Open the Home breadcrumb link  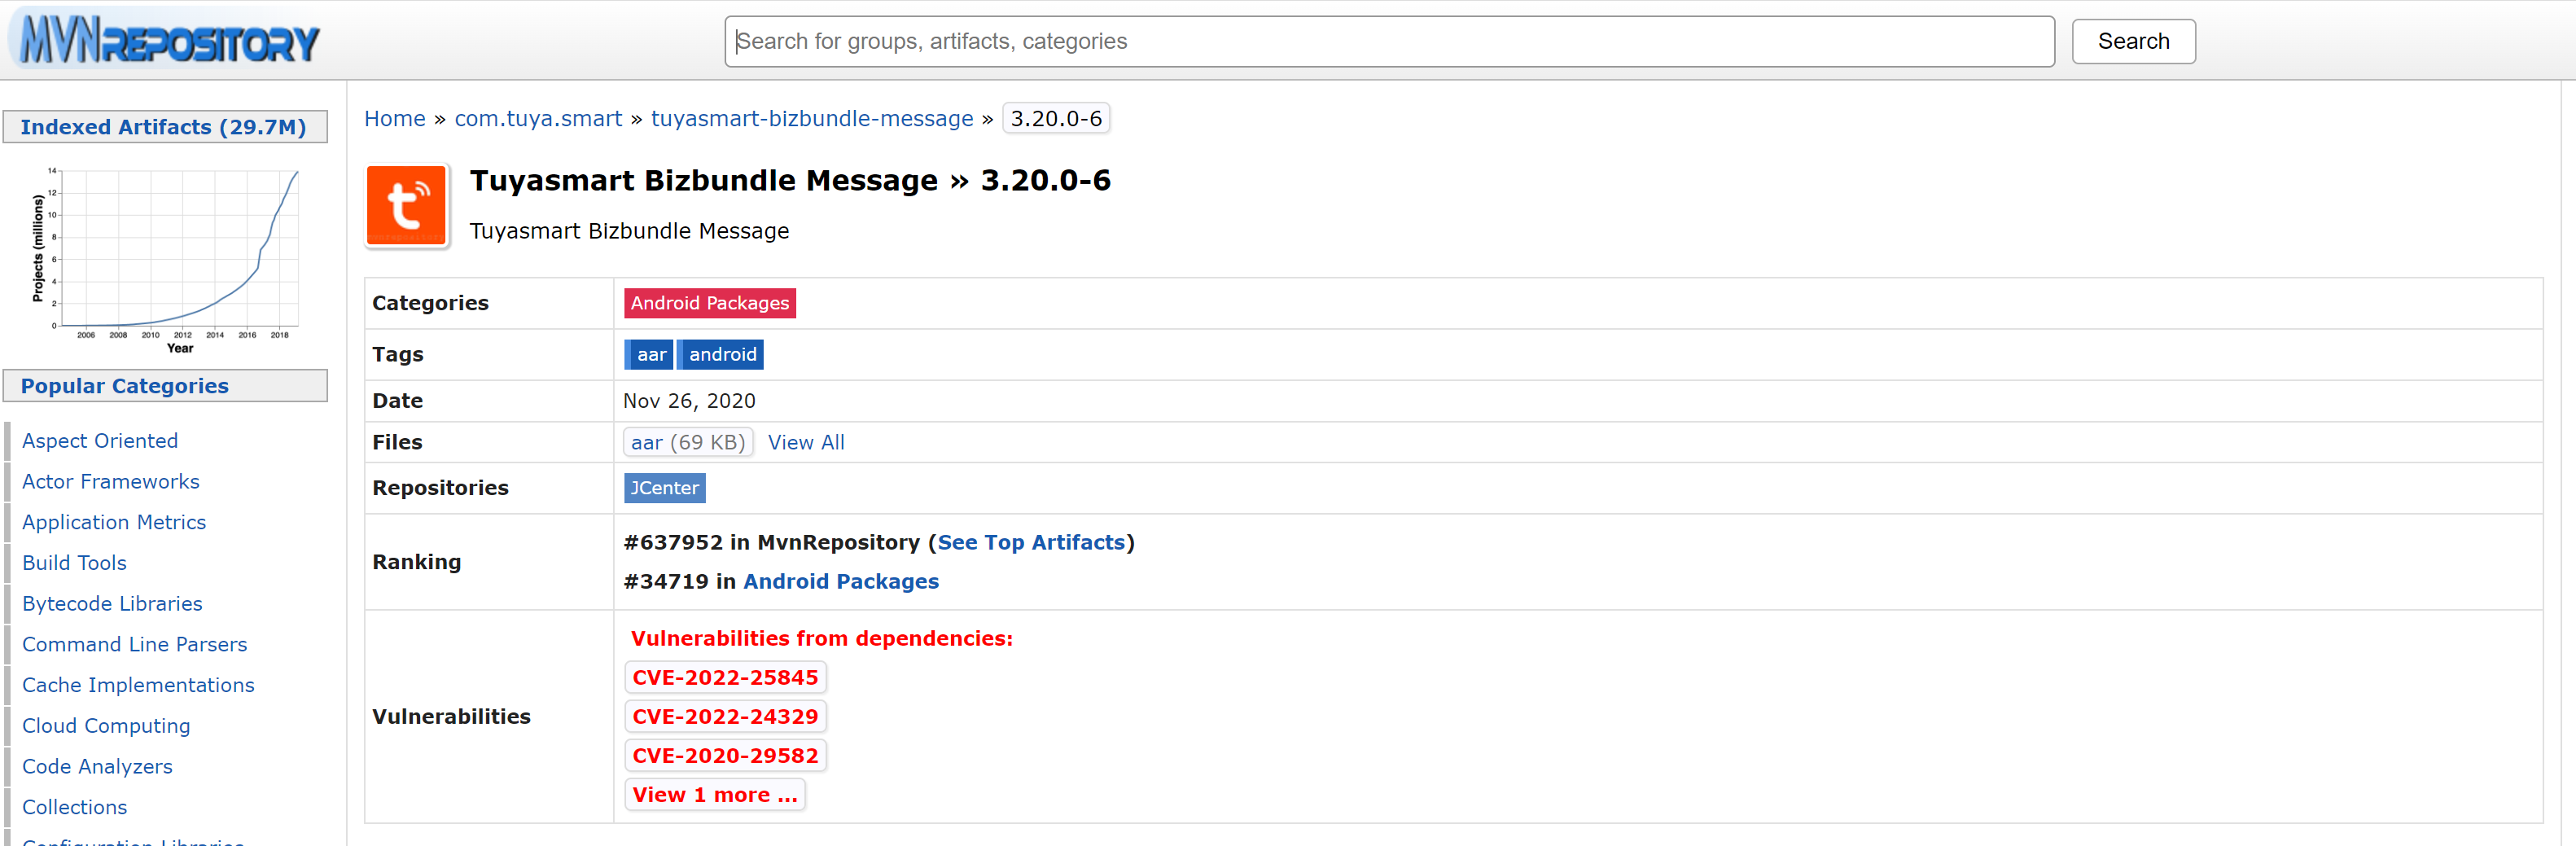395,118
